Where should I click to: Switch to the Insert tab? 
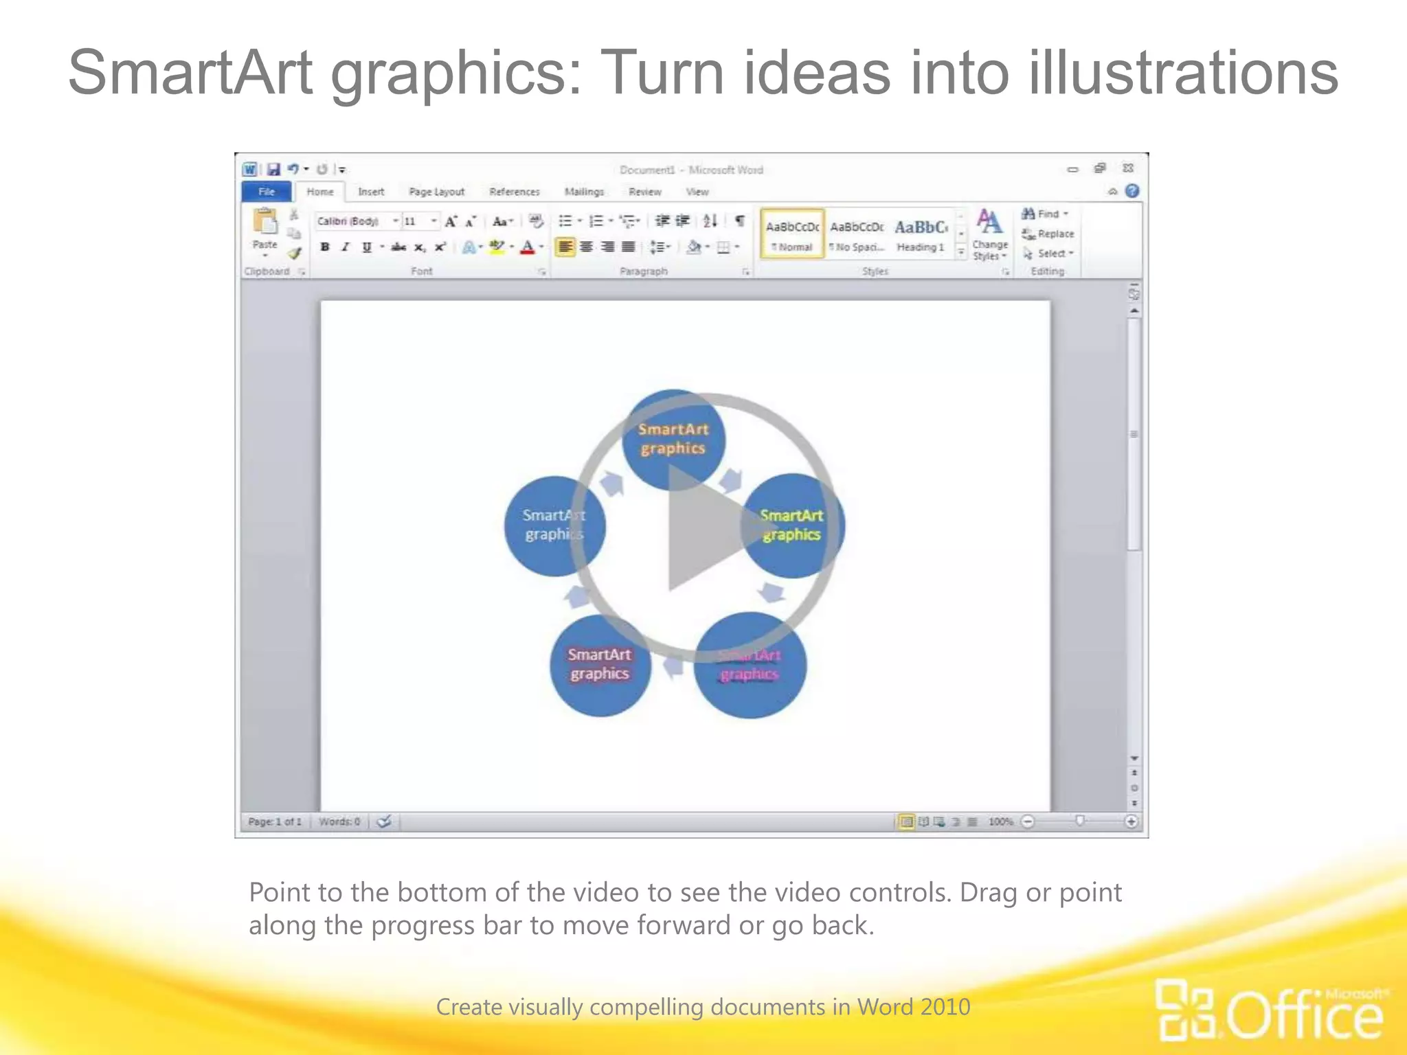point(371,192)
